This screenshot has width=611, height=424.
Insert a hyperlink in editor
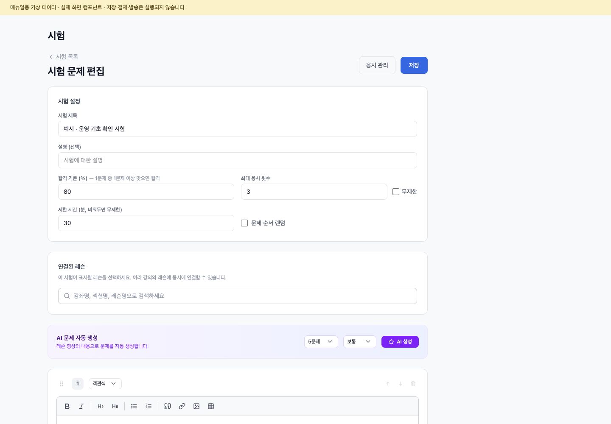coord(182,406)
